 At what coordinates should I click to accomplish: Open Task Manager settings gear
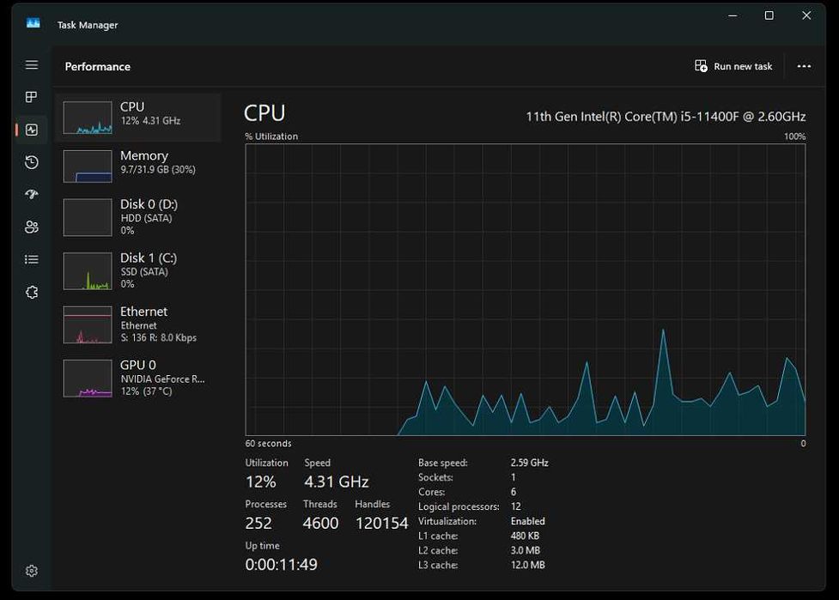(32, 571)
